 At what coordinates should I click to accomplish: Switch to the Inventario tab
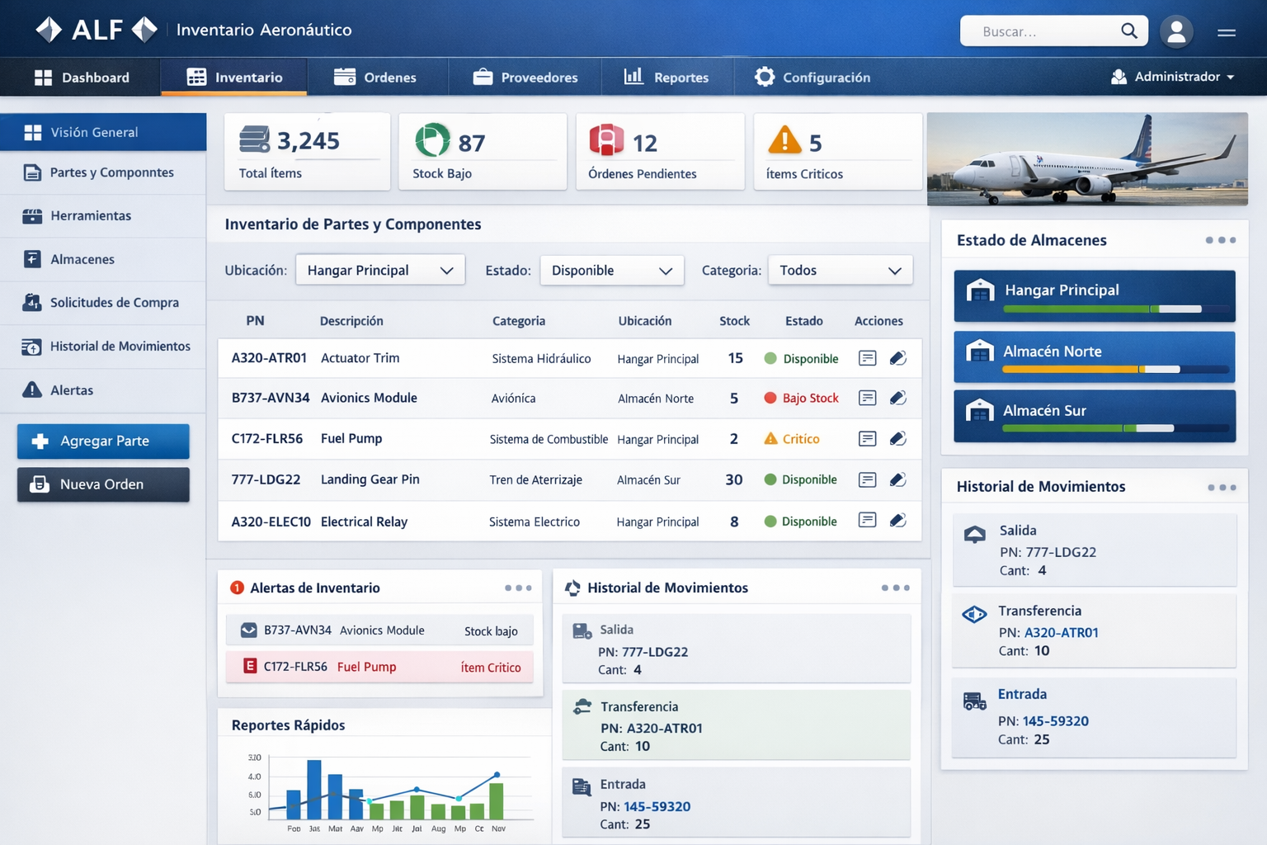(x=233, y=77)
